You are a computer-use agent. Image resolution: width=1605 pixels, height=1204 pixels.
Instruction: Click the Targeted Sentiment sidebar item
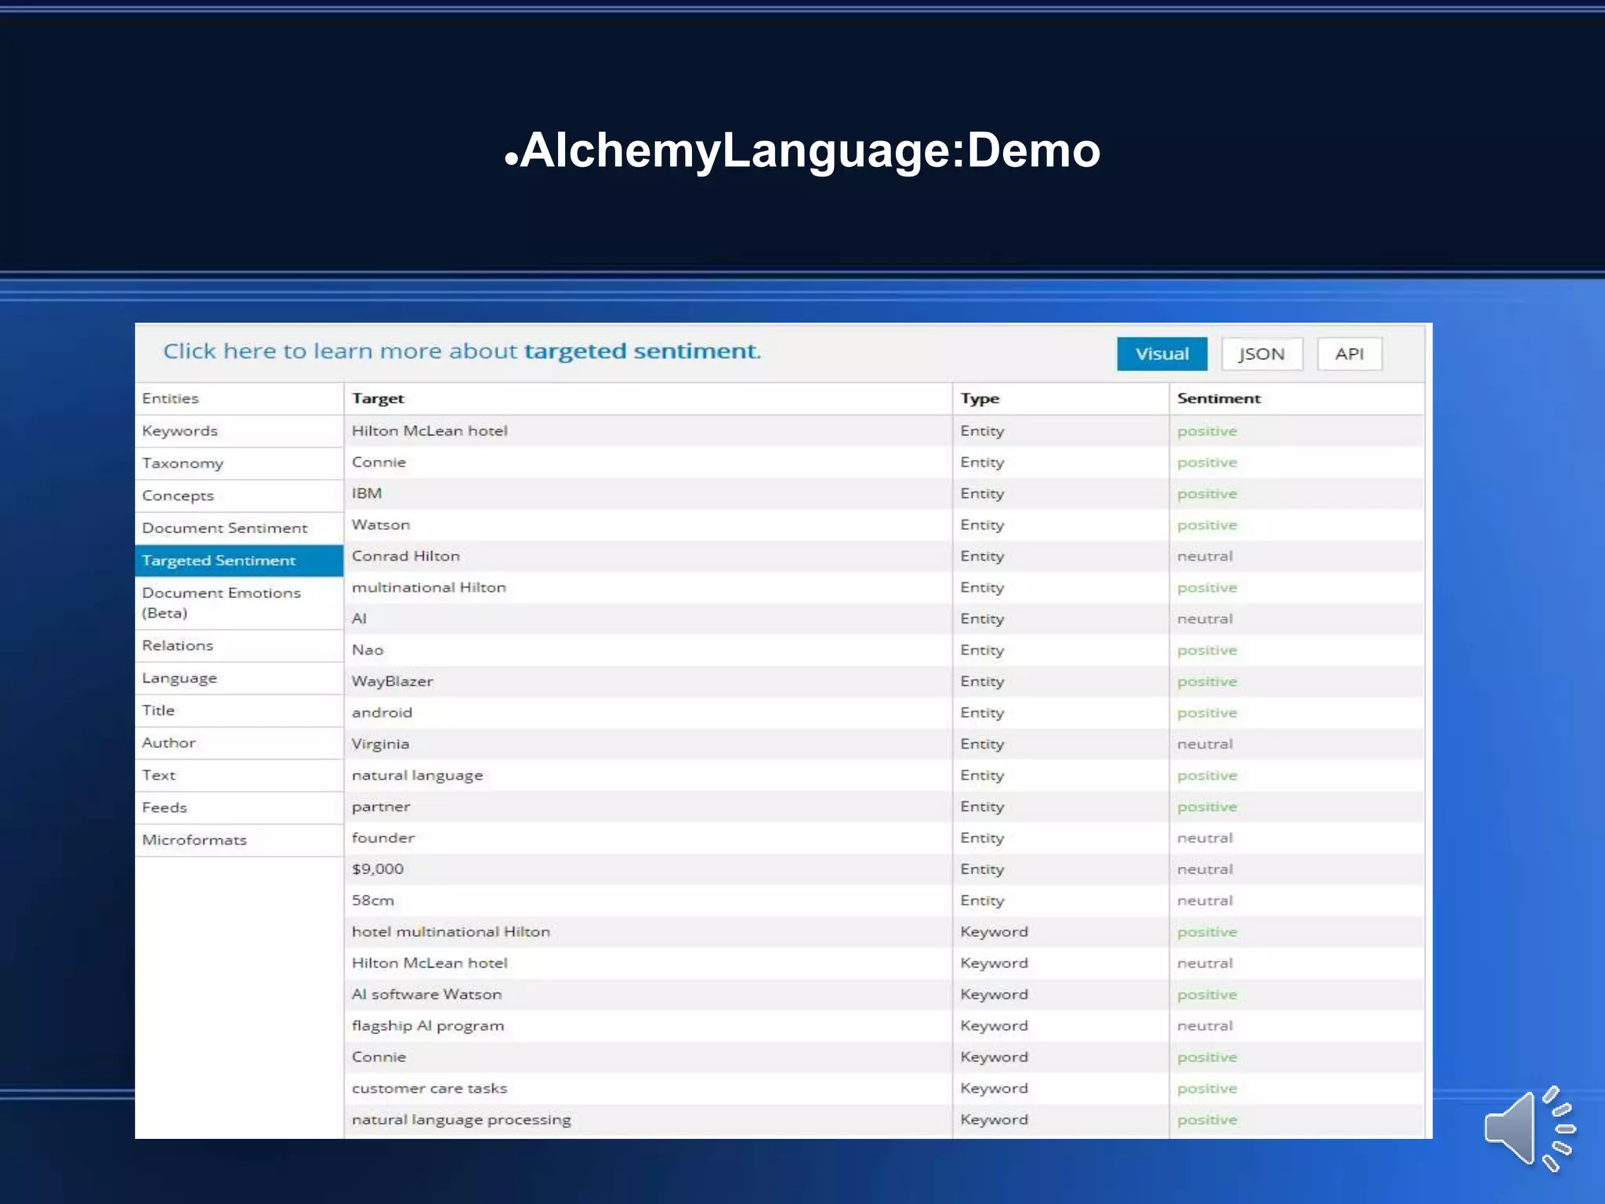pos(219,560)
